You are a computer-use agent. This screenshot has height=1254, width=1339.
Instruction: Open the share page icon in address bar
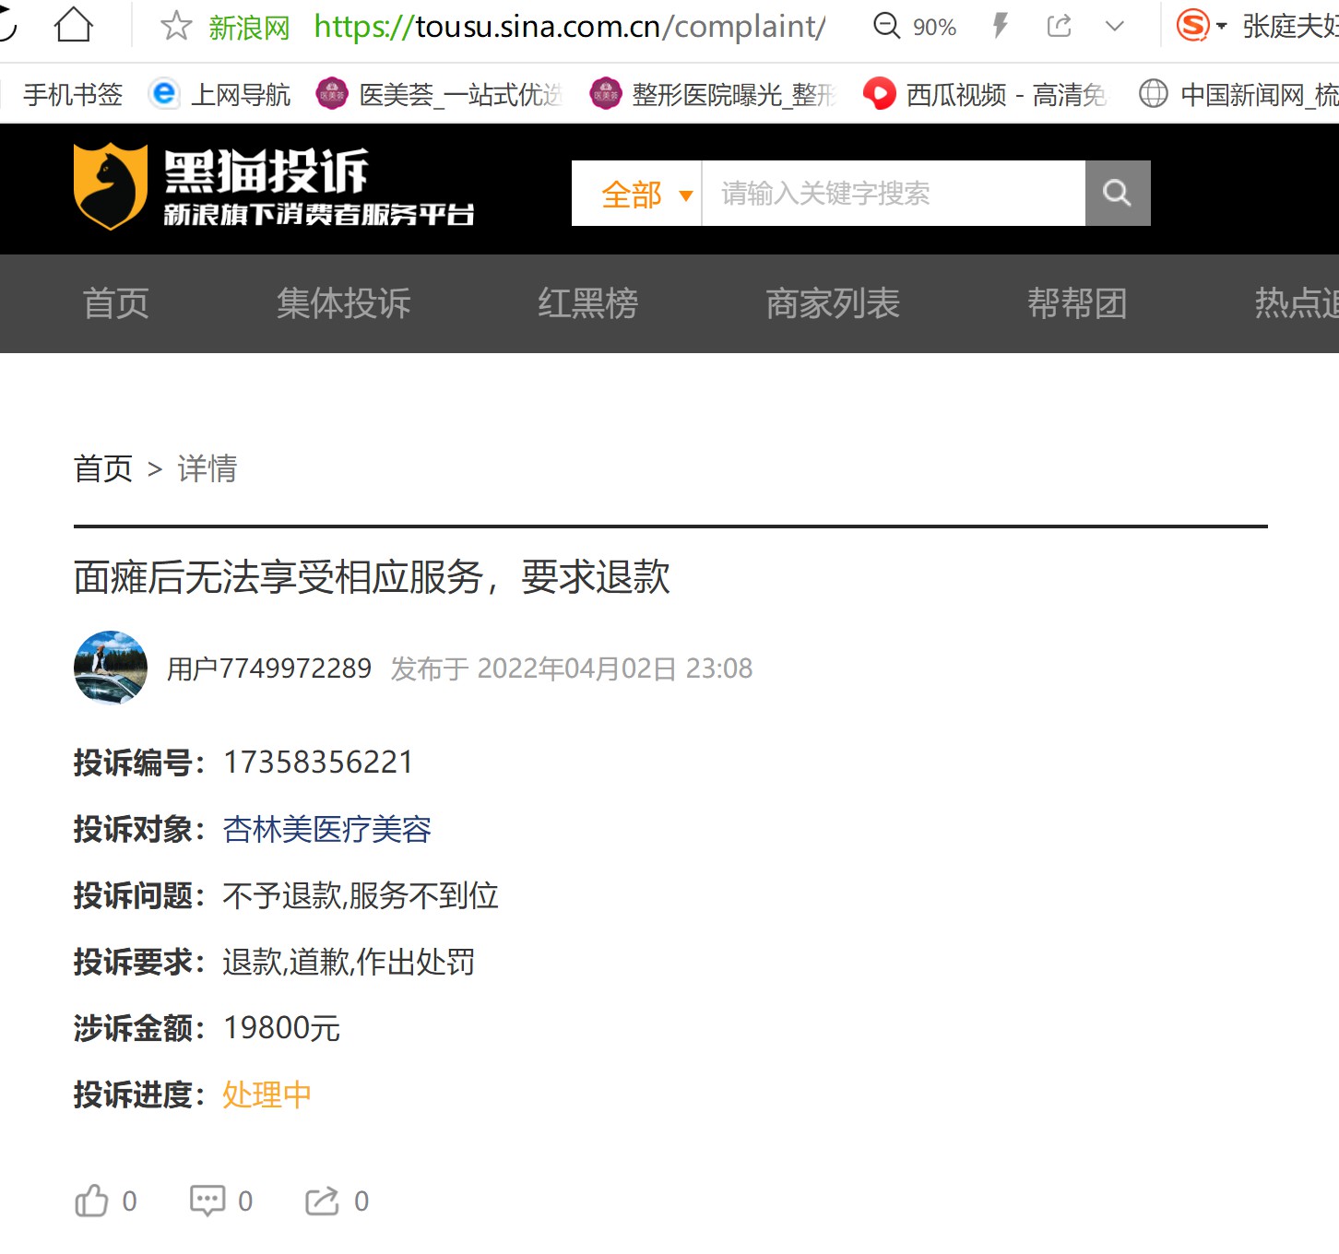pyautogui.click(x=1060, y=26)
